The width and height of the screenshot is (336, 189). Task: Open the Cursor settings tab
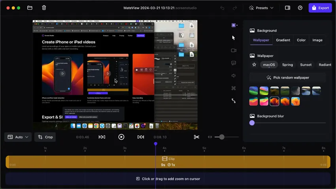tap(233, 38)
